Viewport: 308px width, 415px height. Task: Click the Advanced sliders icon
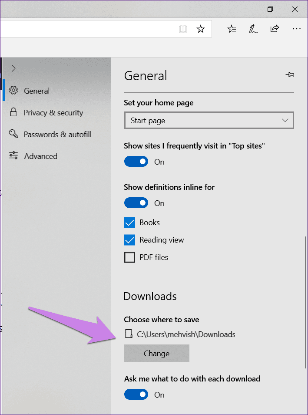(x=13, y=155)
